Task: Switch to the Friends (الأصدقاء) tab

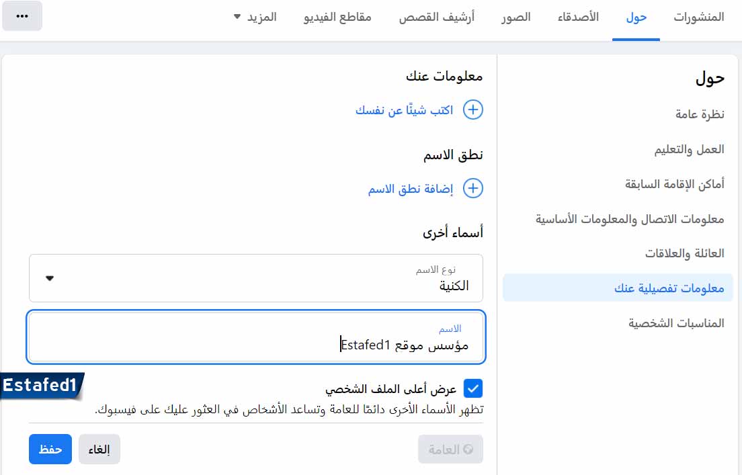Action: pos(578,17)
